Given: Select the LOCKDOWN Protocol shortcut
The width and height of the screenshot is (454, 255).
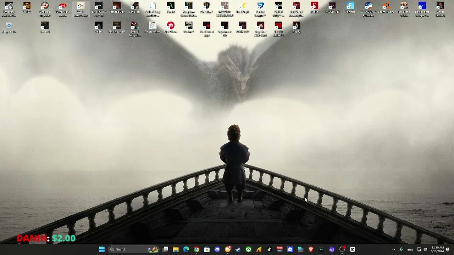Looking at the screenshot, I should click(x=368, y=10).
